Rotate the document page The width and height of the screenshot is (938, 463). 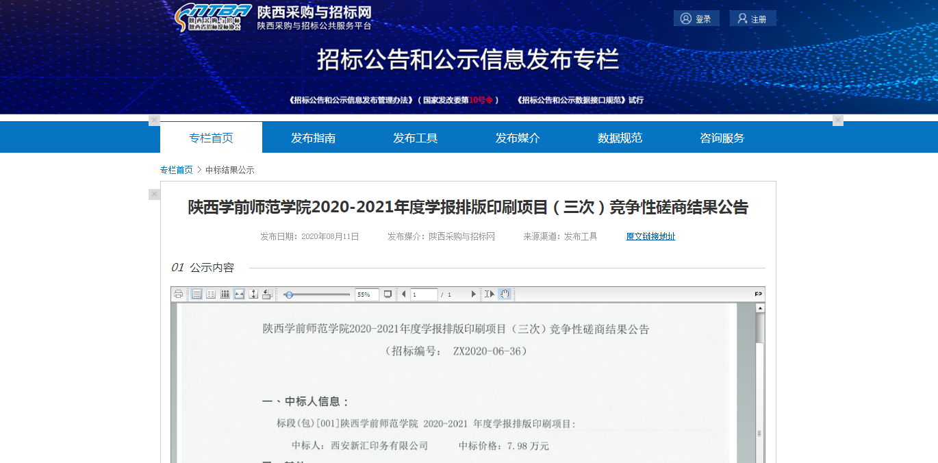(267, 295)
